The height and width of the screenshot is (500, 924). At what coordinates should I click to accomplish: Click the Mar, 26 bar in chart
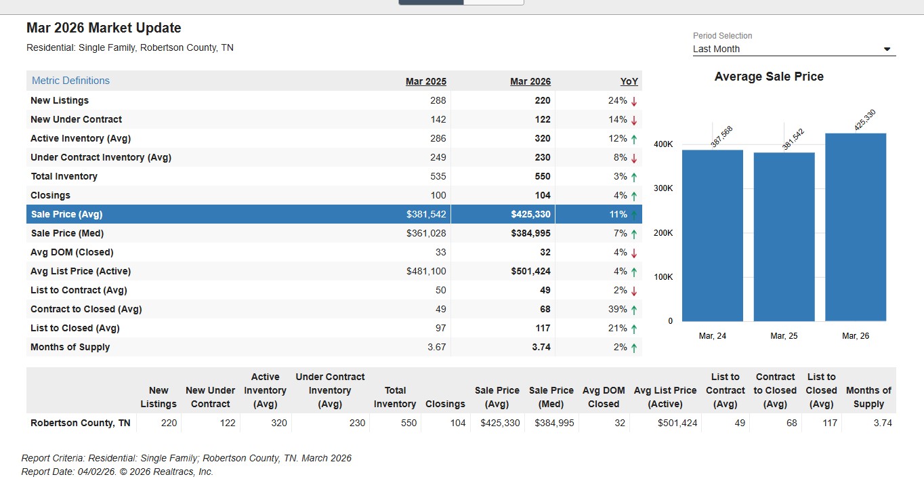855,227
